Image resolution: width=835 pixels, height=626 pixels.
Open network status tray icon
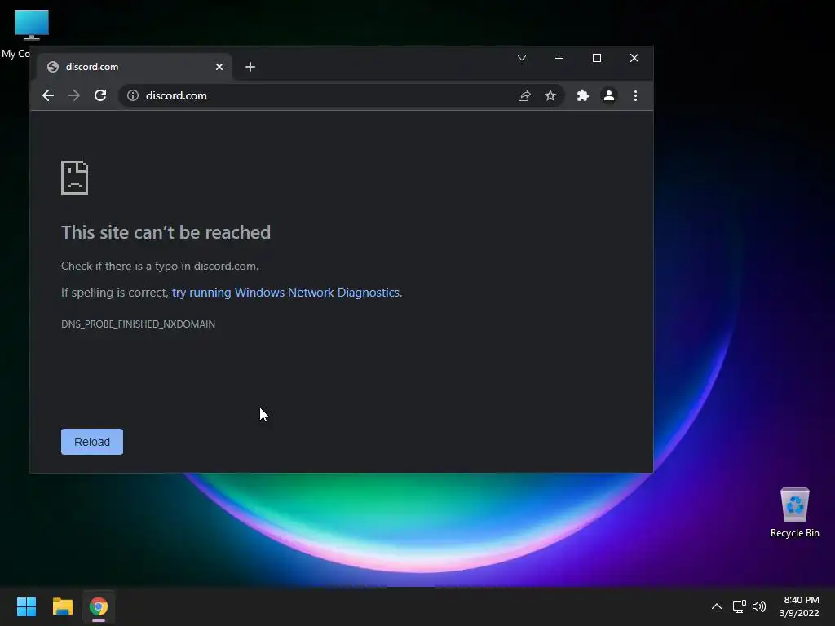pyautogui.click(x=739, y=606)
